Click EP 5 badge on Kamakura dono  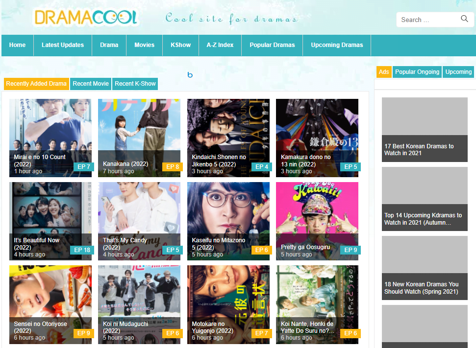pyautogui.click(x=351, y=167)
